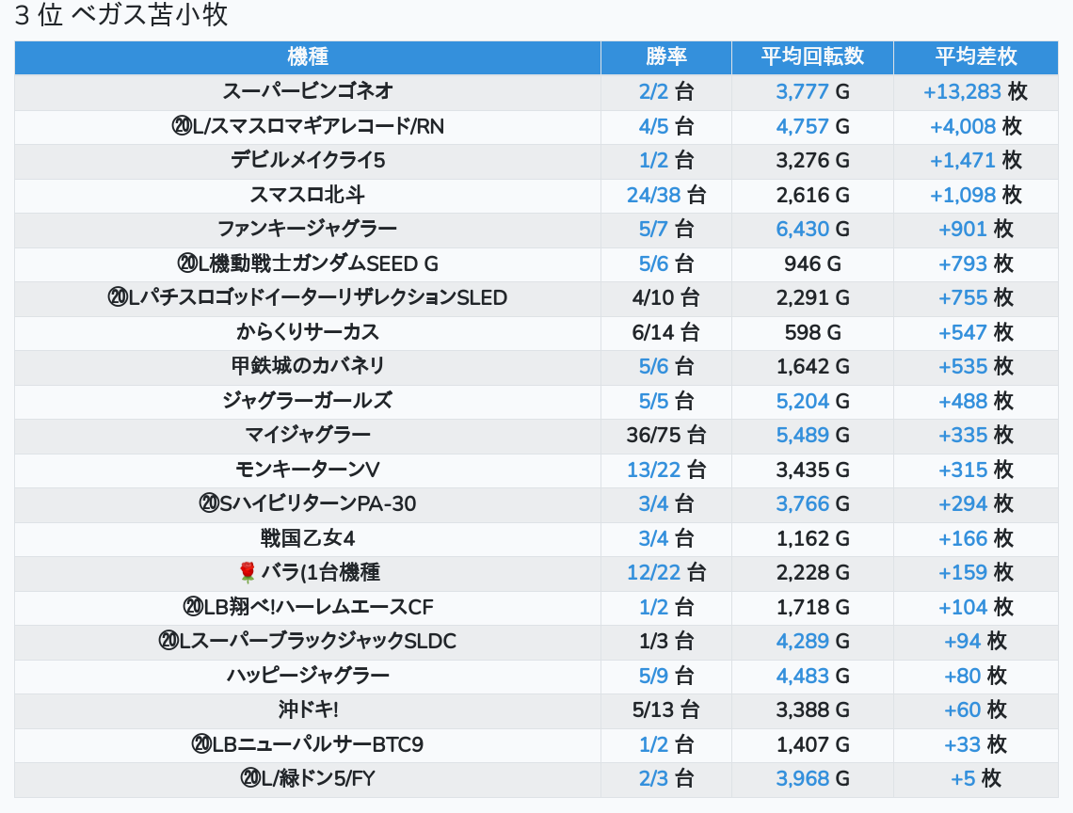Click the 5/9 台 win rate value
Viewport: 1073px width, 813px height.
point(665,676)
